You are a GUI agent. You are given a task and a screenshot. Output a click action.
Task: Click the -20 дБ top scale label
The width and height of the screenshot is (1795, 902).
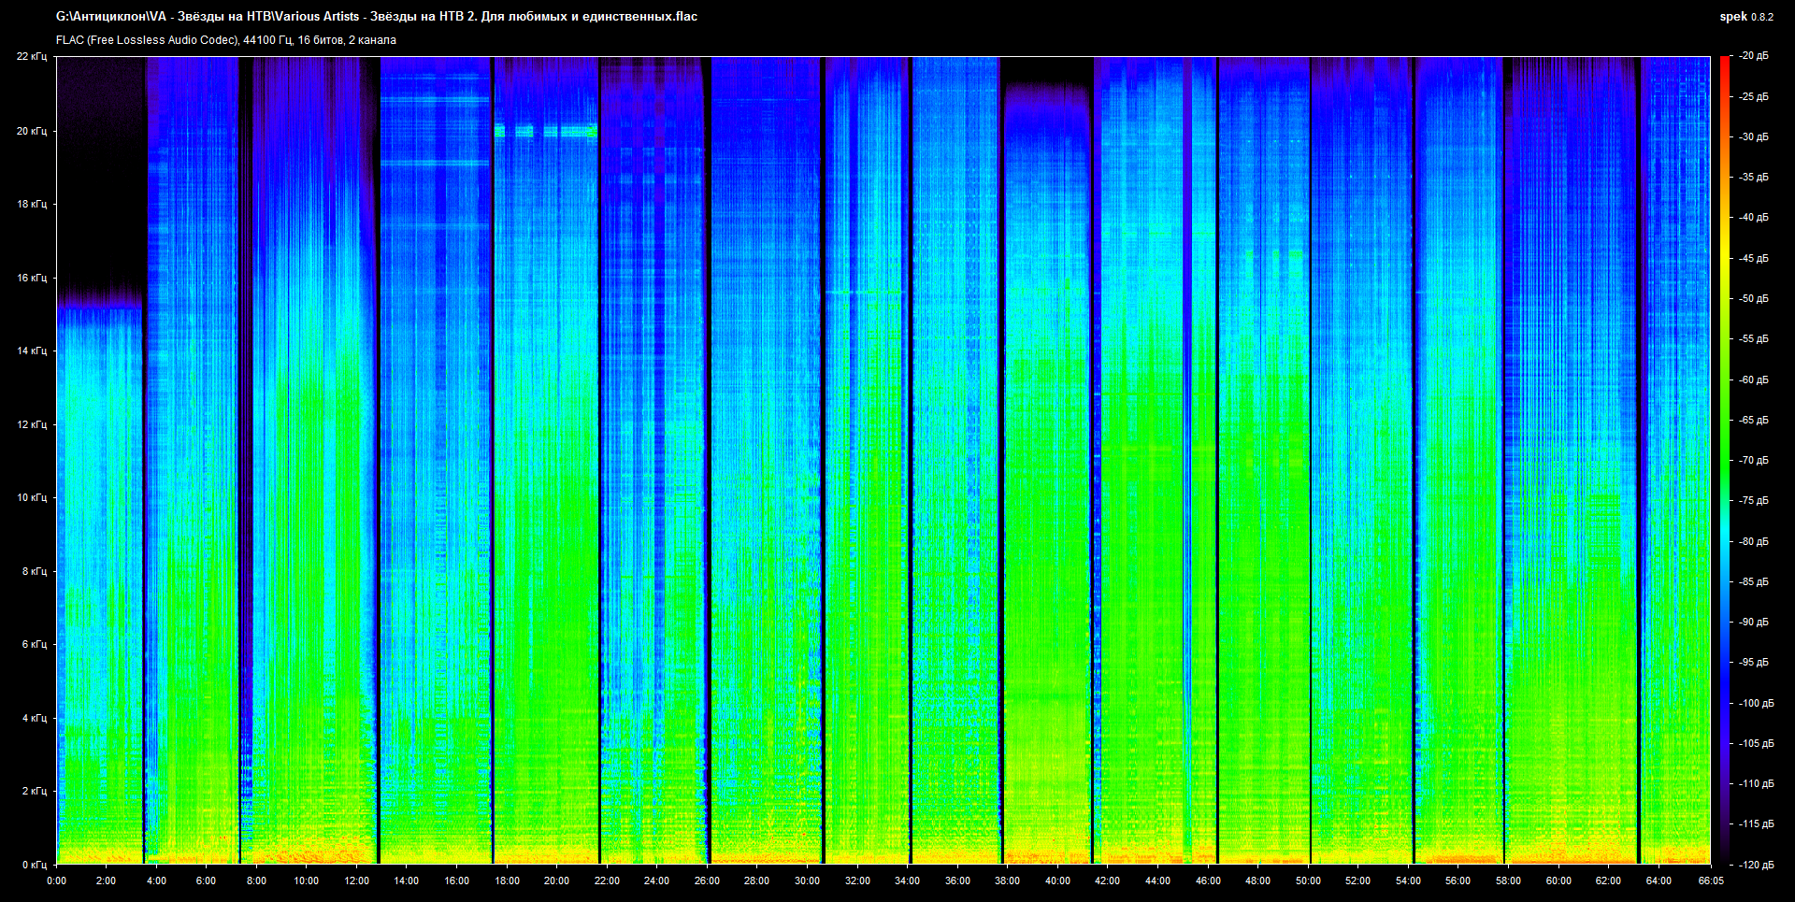[x=1753, y=56]
